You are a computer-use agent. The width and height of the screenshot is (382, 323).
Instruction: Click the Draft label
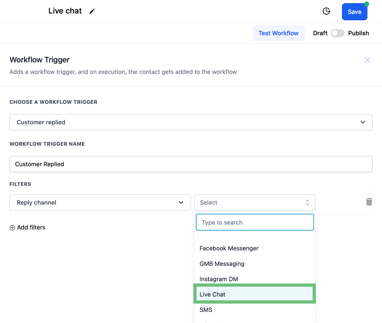click(x=320, y=33)
